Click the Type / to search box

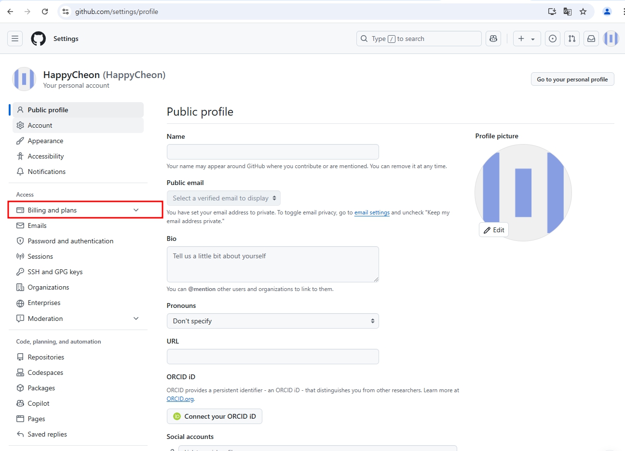click(419, 39)
